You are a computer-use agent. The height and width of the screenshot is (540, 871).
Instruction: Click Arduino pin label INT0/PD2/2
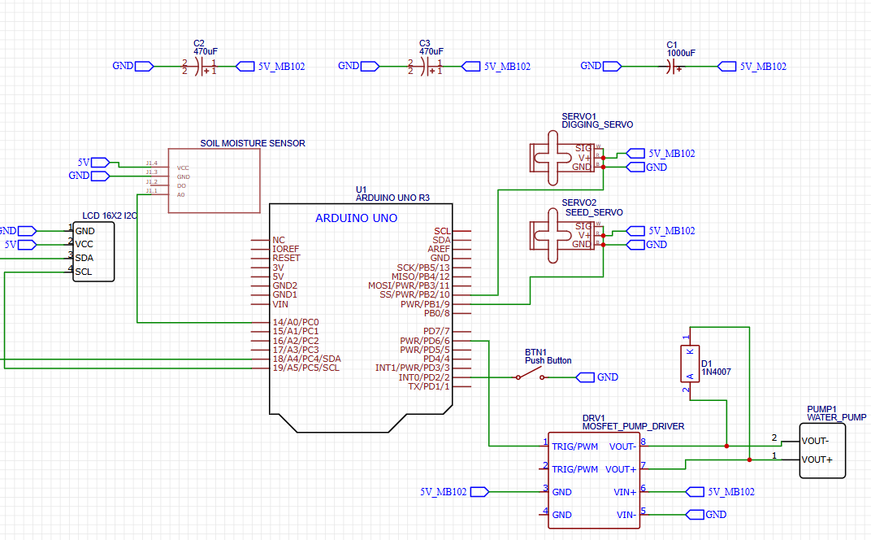point(424,377)
